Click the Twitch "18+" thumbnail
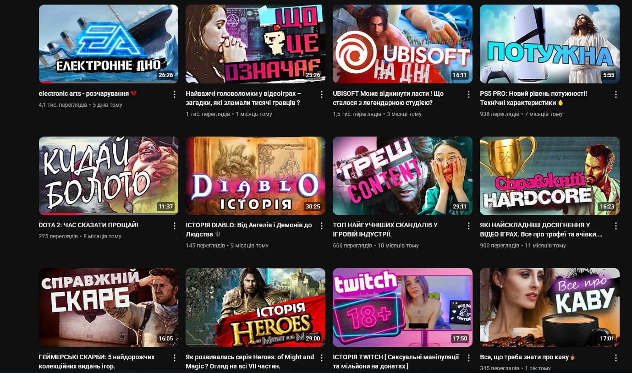 coord(403,307)
